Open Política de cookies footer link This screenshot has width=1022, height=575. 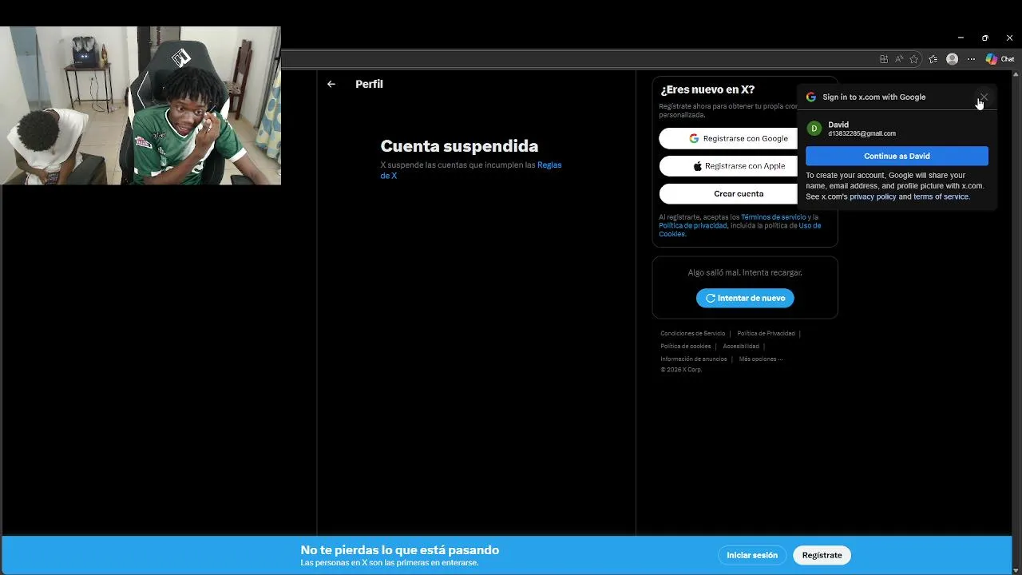(685, 346)
